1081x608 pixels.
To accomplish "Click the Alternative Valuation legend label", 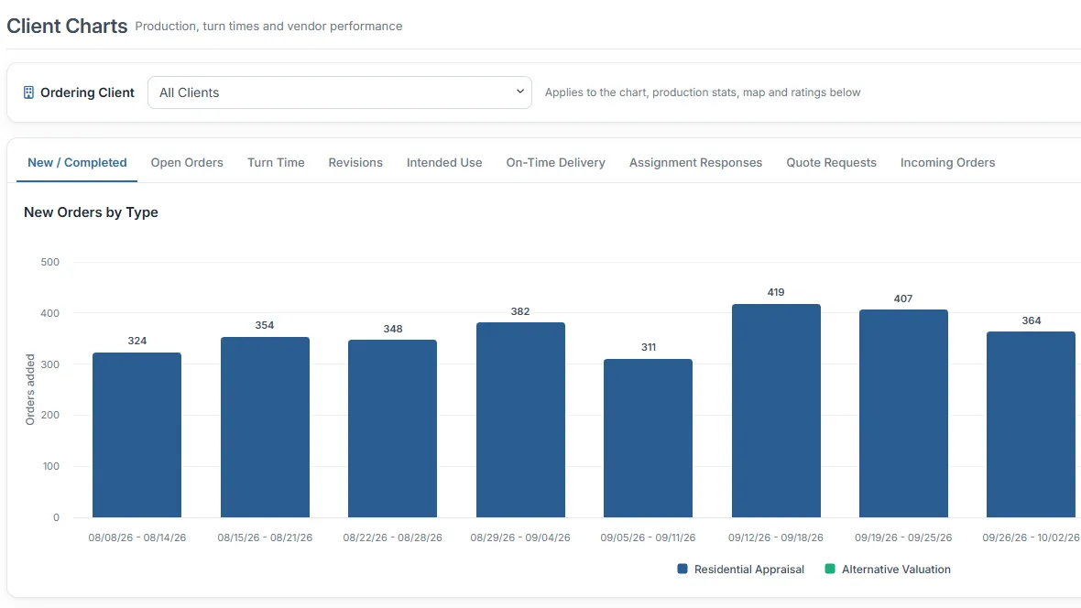I will point(896,570).
